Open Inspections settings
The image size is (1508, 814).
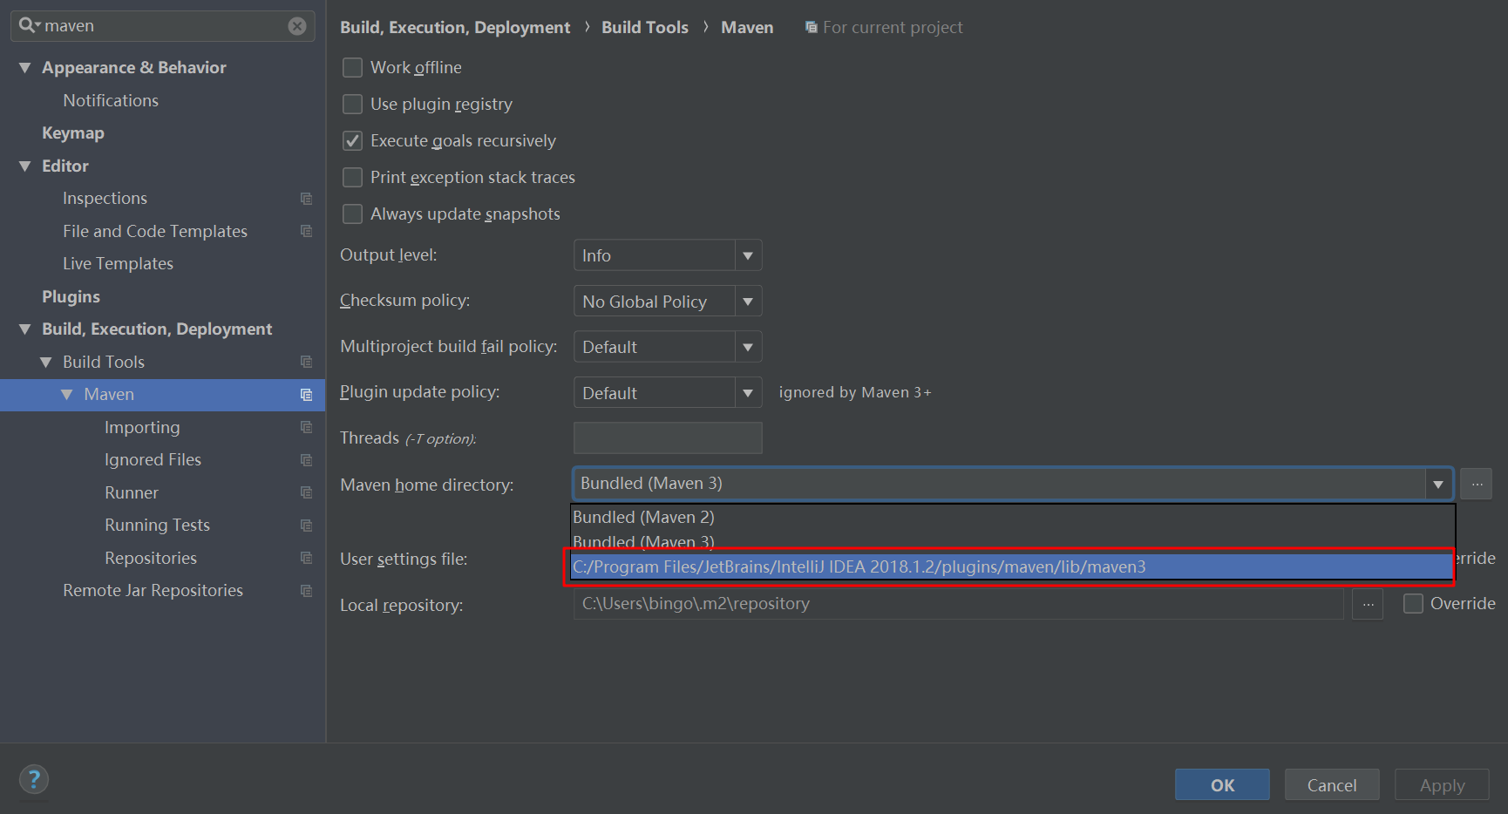tap(105, 199)
